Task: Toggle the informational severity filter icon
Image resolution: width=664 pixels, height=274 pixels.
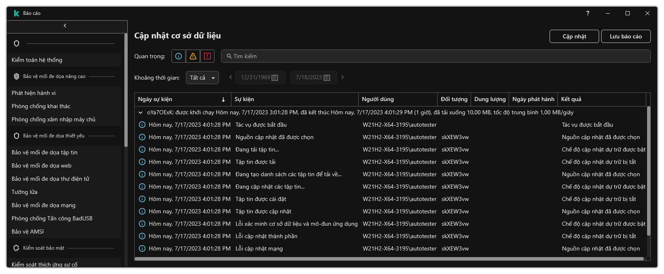Action: (x=178, y=56)
